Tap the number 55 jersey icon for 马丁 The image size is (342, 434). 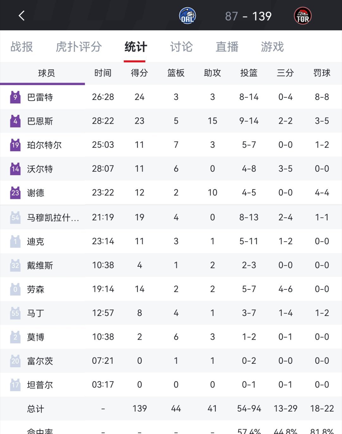(x=15, y=313)
